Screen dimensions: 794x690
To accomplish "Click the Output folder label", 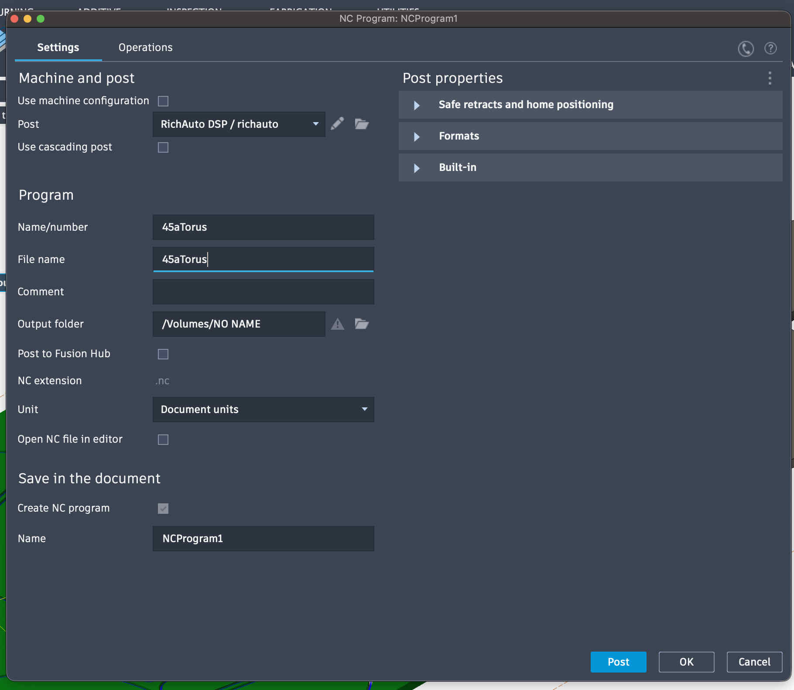I will tap(51, 324).
